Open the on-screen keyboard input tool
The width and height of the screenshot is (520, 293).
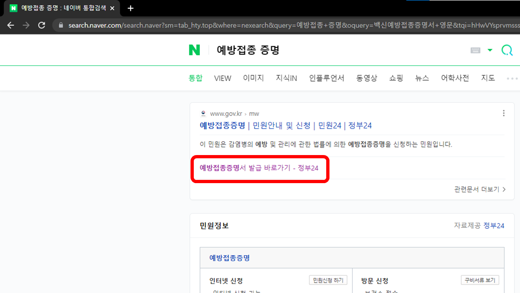coord(475,50)
